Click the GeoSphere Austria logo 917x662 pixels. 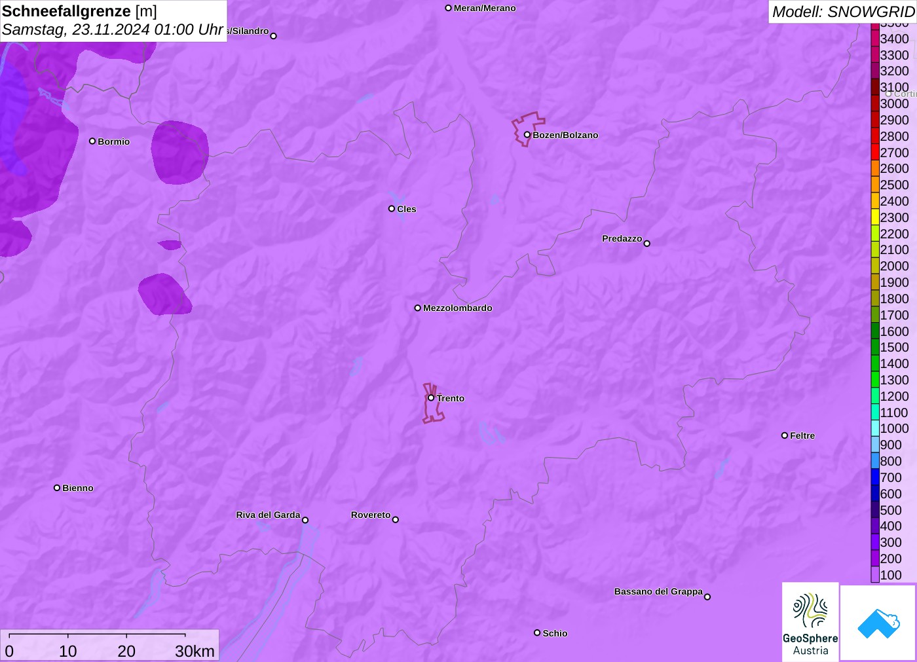coord(810,621)
